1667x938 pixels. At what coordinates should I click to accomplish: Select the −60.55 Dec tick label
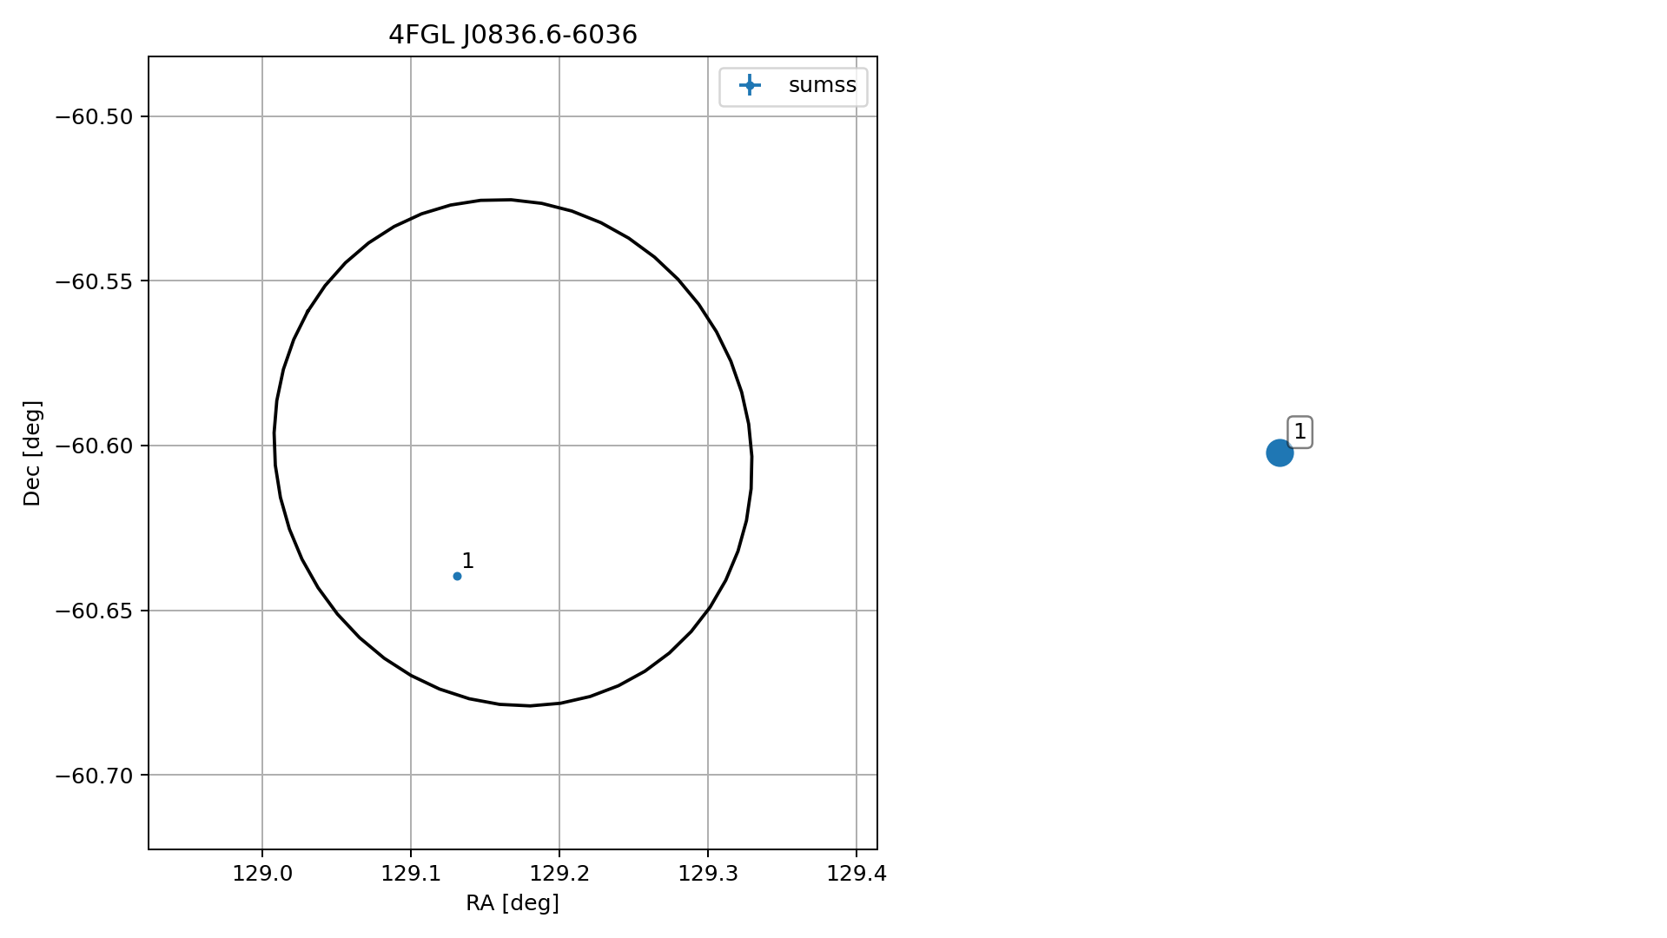point(95,281)
